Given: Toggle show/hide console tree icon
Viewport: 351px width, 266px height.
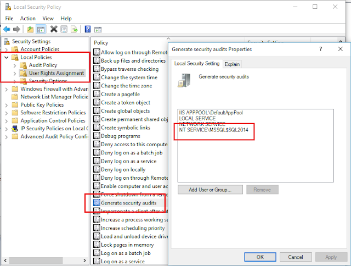Looking at the screenshot, I should coord(41,29).
